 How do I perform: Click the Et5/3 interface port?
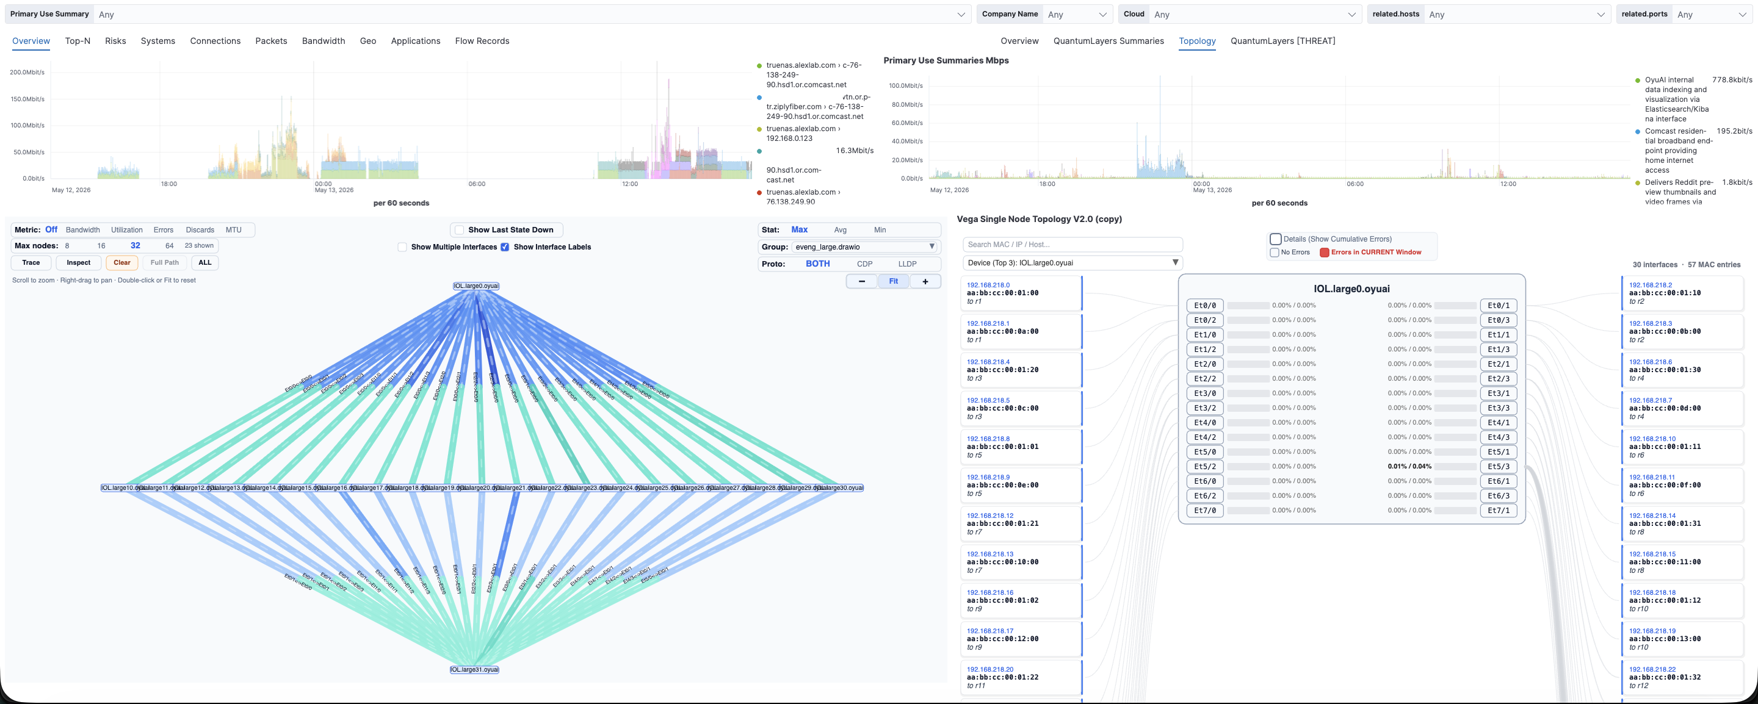1498,467
